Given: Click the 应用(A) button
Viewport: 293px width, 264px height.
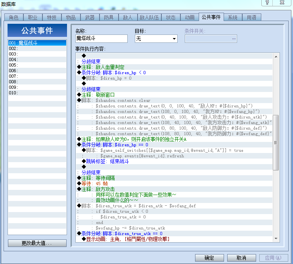Looking at the screenshot, I should coord(274,258).
